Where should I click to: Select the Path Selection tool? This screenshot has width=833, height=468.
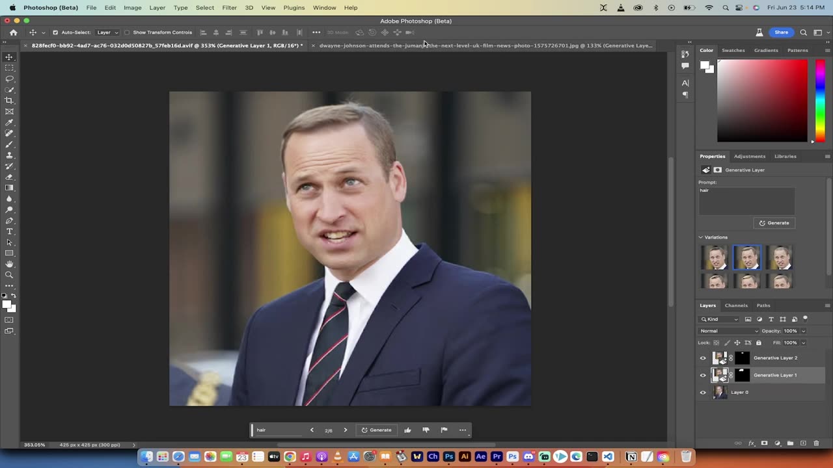[9, 242]
